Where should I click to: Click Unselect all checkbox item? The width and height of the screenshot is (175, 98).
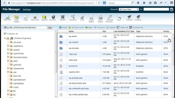pos(136,27)
